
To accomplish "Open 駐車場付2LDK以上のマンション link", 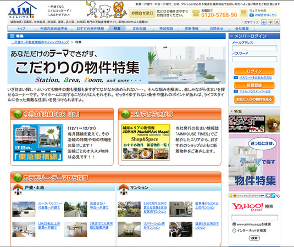I will click(x=207, y=205).
